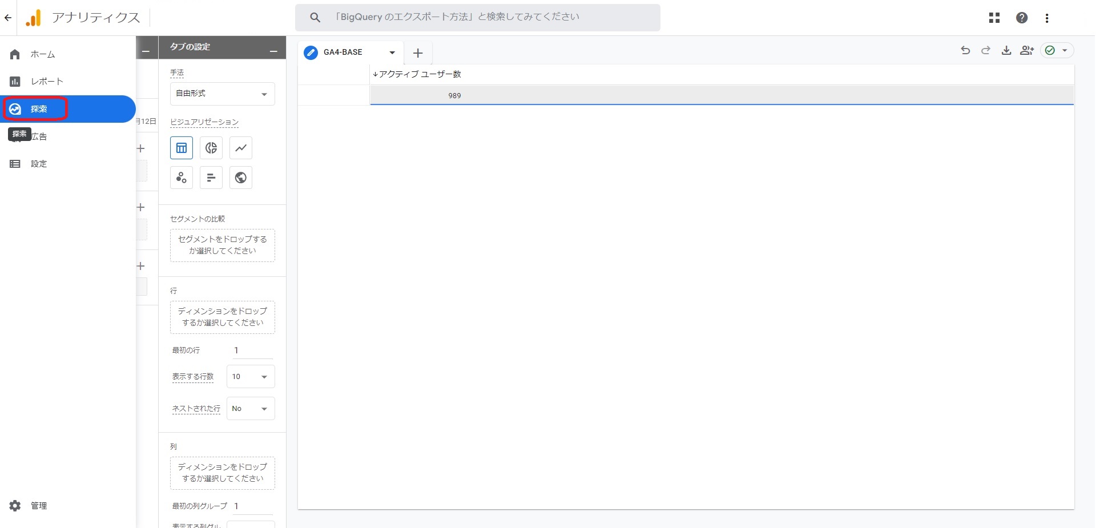Select the 探索 explore menu item

click(x=68, y=109)
